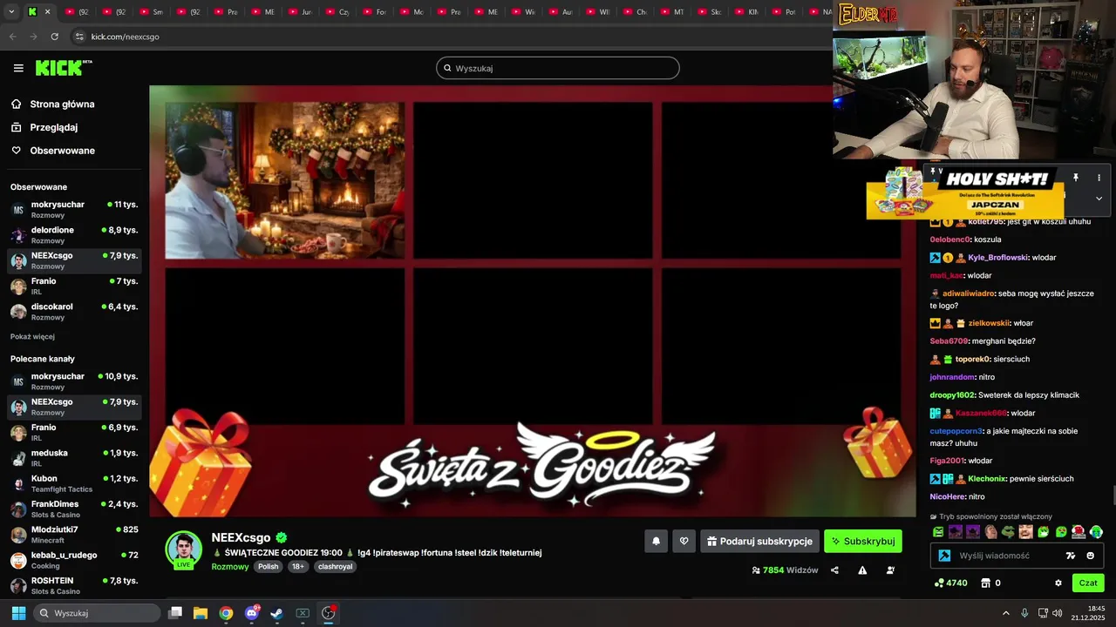Click the blue gavel badge in chat input
1116x627 pixels.
(944, 556)
